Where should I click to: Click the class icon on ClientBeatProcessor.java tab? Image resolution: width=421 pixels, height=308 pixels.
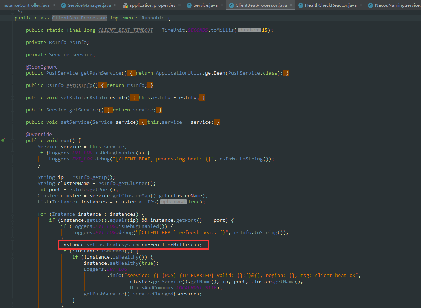click(x=231, y=5)
